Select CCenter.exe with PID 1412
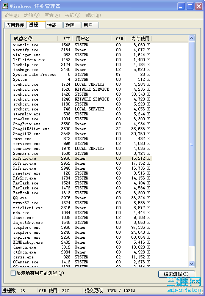 click(82, 262)
